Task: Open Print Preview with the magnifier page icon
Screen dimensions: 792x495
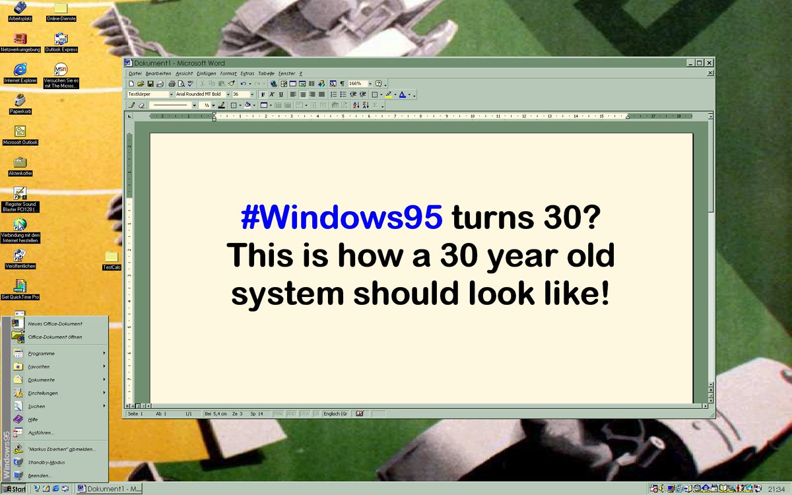Action: click(181, 84)
